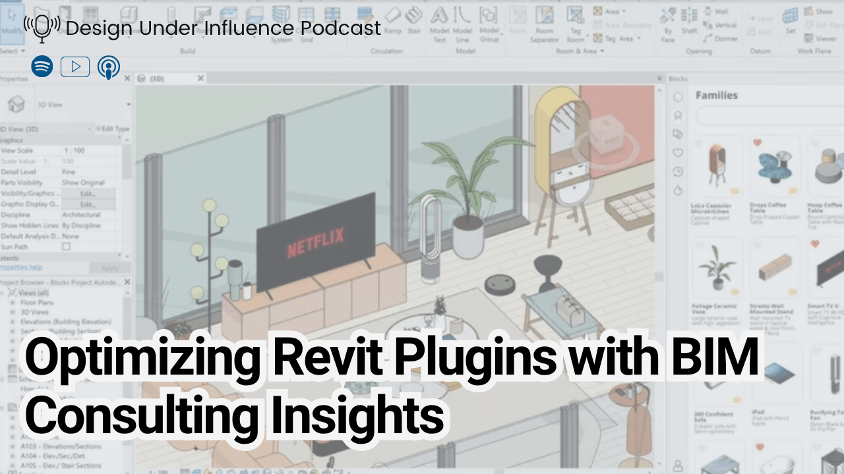Image resolution: width=844 pixels, height=474 pixels.
Task: Open history clock icon in Blocks sidebar
Action: (x=677, y=172)
